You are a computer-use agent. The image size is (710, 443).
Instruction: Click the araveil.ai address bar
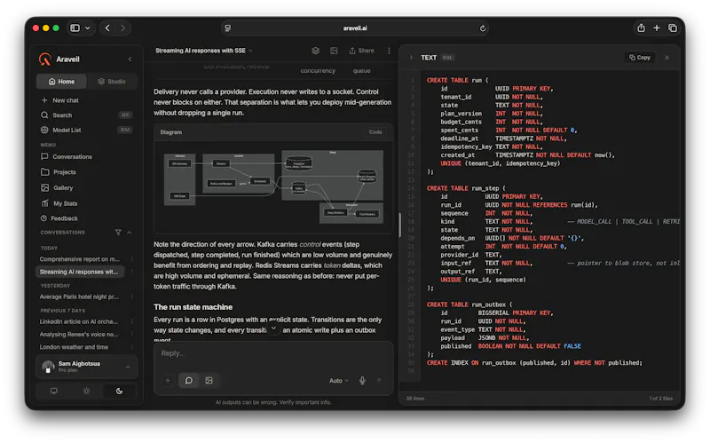pyautogui.click(x=354, y=28)
